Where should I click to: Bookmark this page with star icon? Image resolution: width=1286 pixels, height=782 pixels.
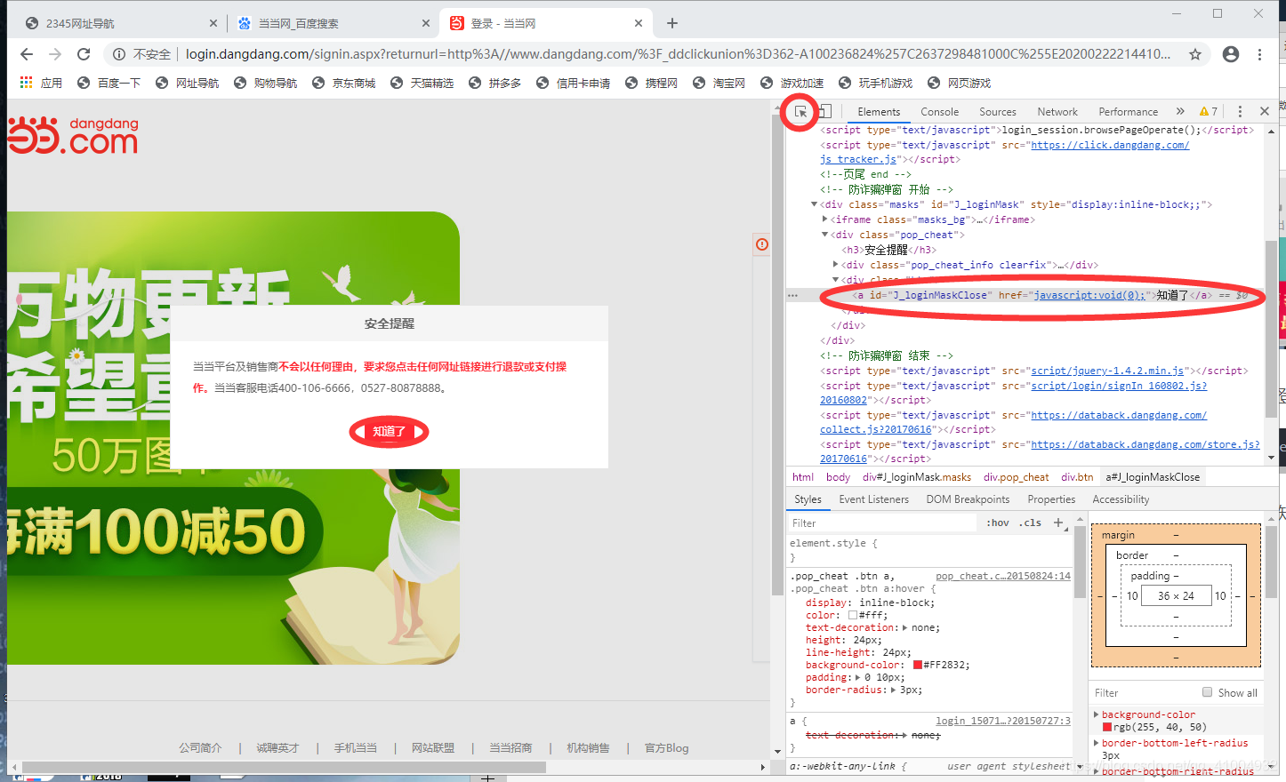1195,54
